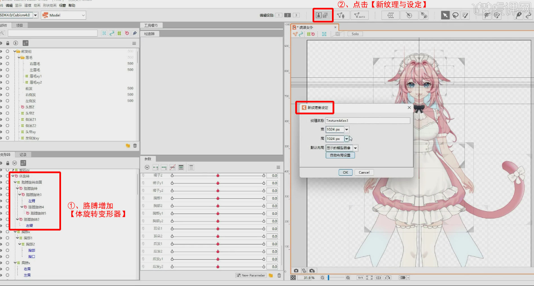Viewport: 534px width, 286px height.
Task: Click the parts panel search field
Action: pos(53,33)
